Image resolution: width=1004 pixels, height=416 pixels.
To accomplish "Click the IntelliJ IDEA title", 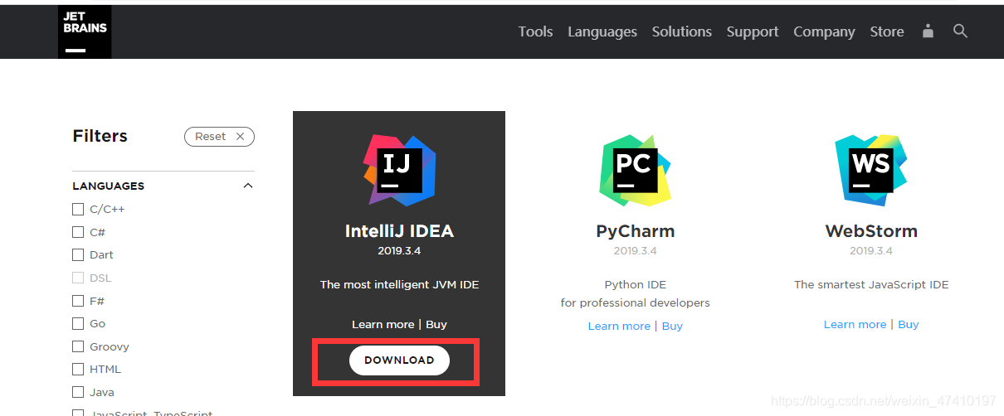I will [x=399, y=231].
